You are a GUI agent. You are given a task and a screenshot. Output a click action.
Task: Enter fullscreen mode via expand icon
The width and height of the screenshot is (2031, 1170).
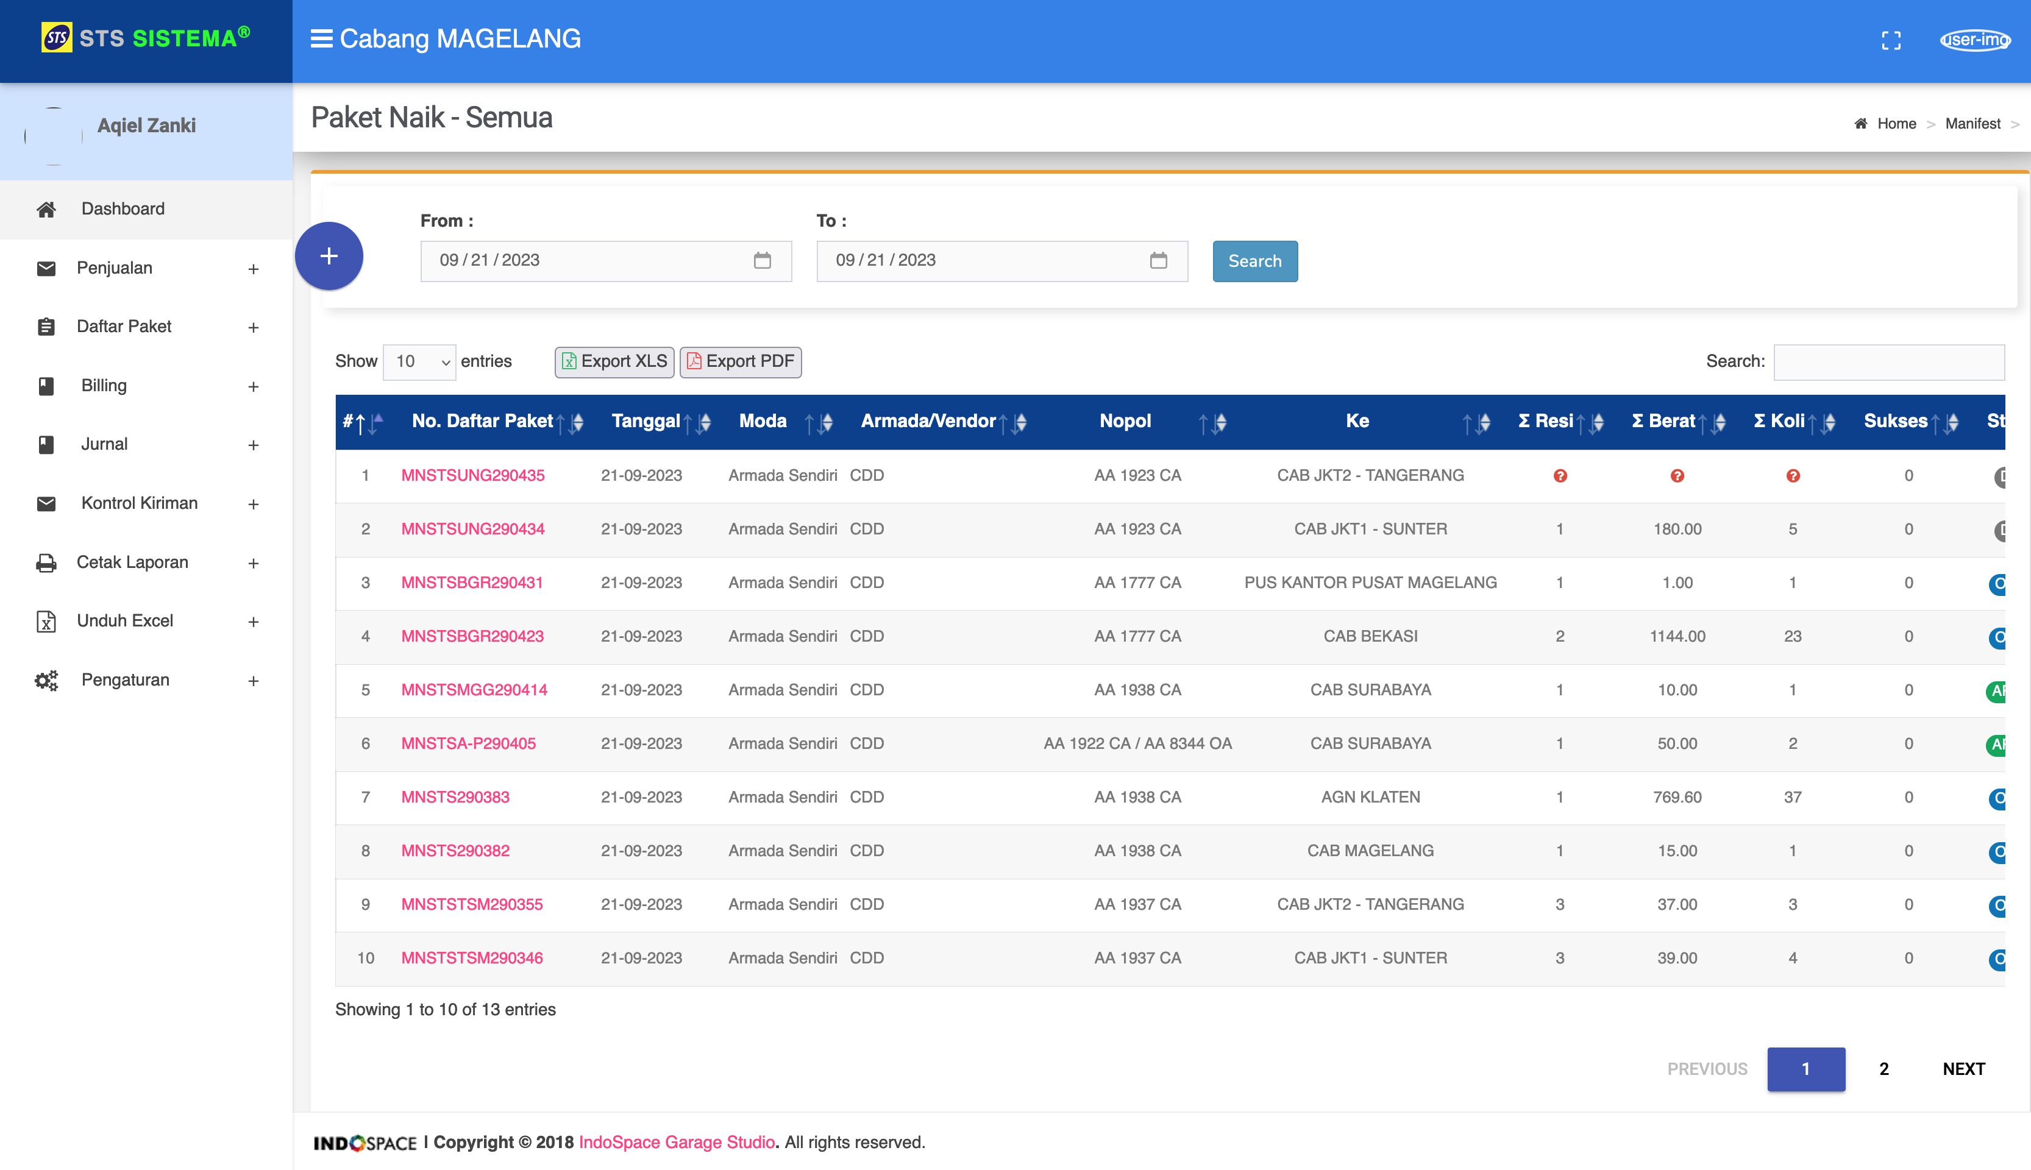coord(1891,40)
